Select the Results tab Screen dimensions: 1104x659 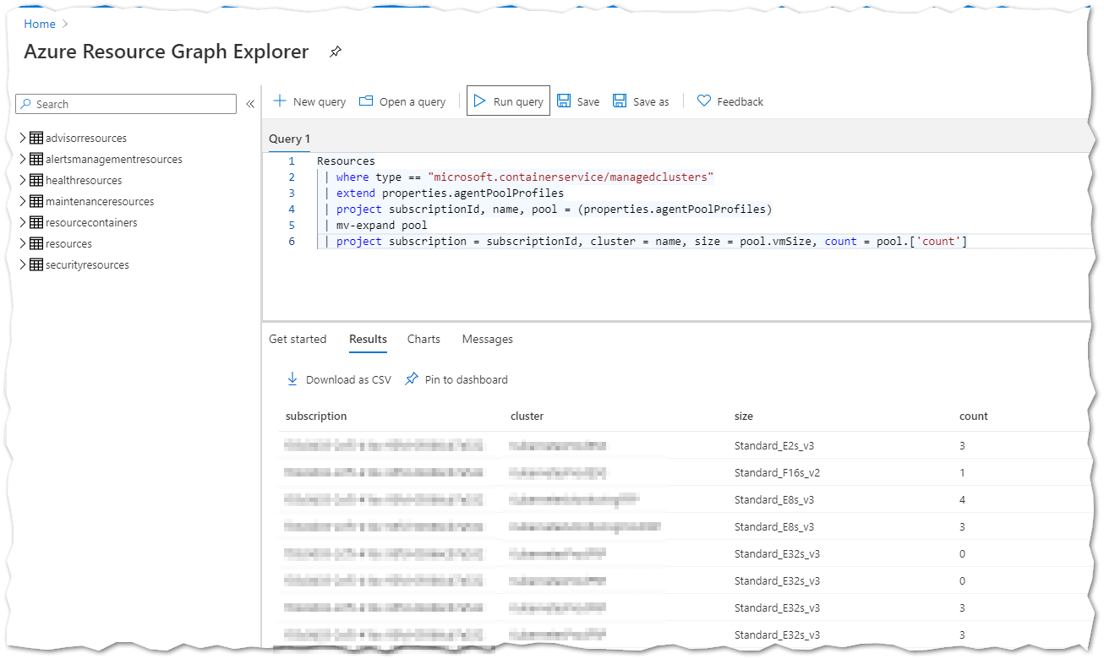[368, 339]
